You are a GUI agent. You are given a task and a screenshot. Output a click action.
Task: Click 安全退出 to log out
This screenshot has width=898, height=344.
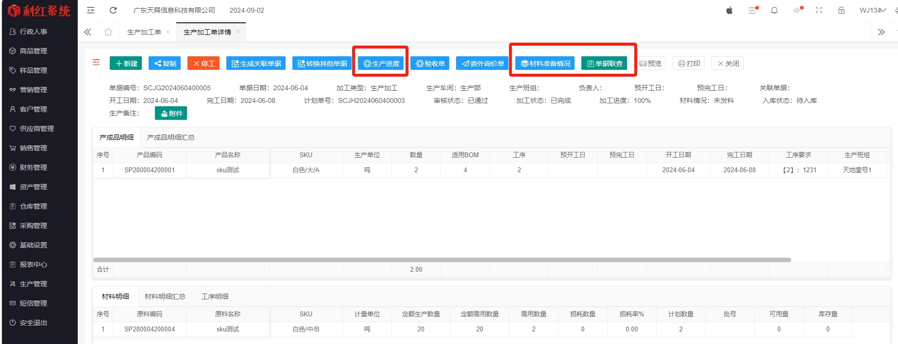tap(40, 323)
